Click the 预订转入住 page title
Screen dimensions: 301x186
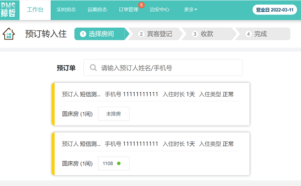pyautogui.click(x=46, y=34)
